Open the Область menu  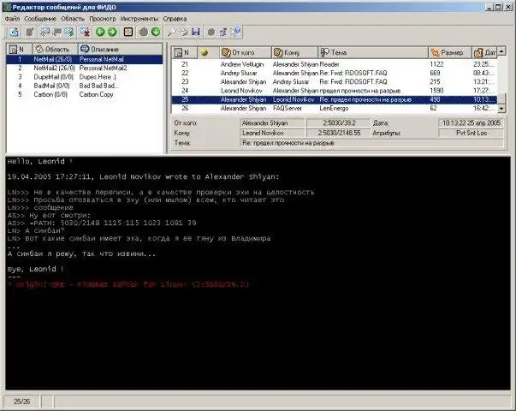pyautogui.click(x=73, y=19)
